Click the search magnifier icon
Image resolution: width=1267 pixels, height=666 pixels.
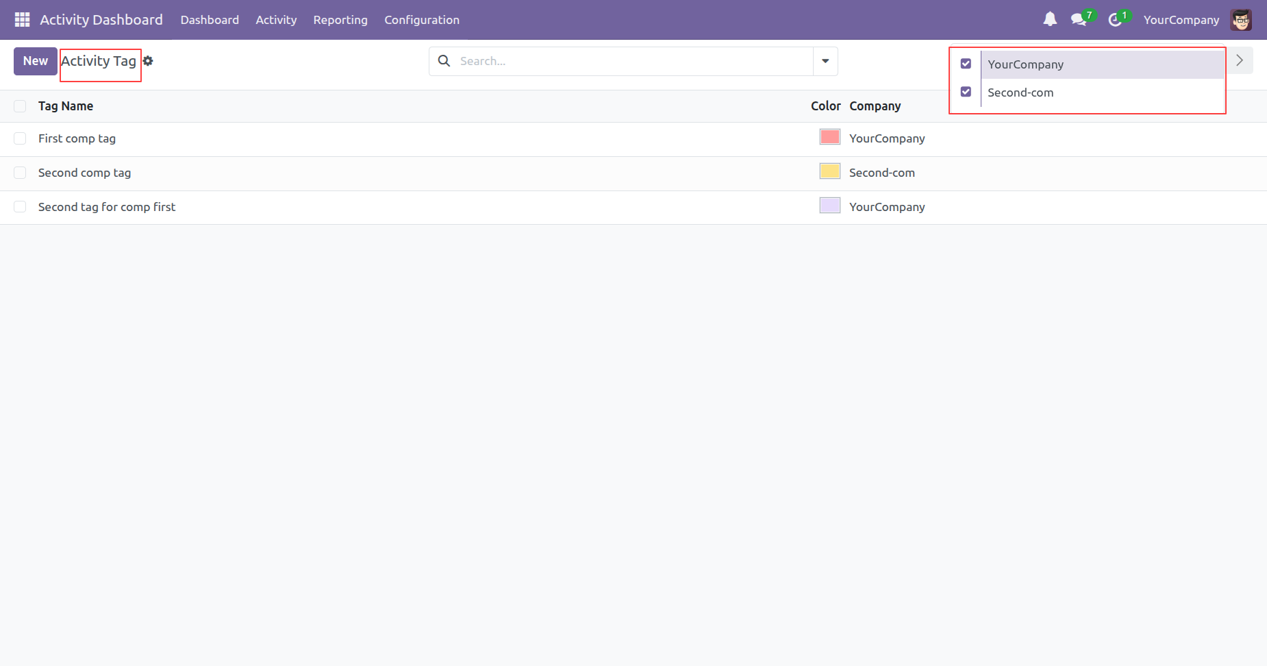pos(444,61)
